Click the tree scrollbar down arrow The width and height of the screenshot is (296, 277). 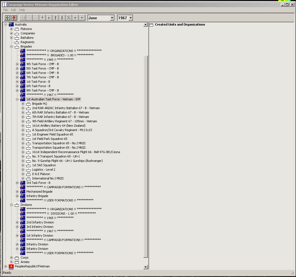pyautogui.click(x=146, y=267)
